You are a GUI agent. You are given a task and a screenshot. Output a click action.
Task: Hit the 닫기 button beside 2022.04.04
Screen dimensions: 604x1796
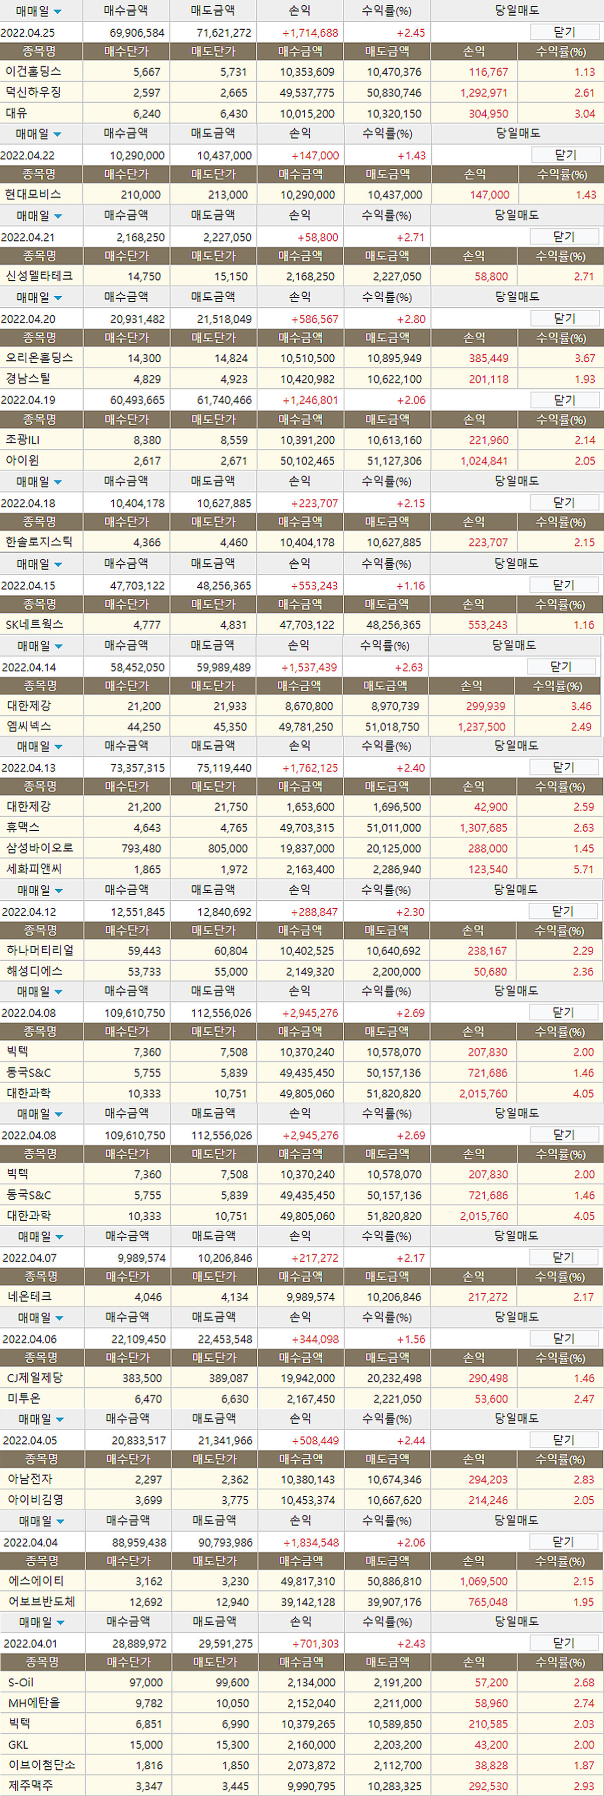click(564, 1542)
